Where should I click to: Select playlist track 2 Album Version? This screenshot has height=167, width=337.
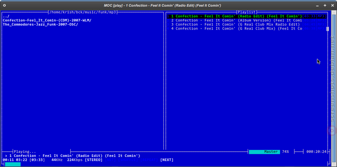coord(246,20)
